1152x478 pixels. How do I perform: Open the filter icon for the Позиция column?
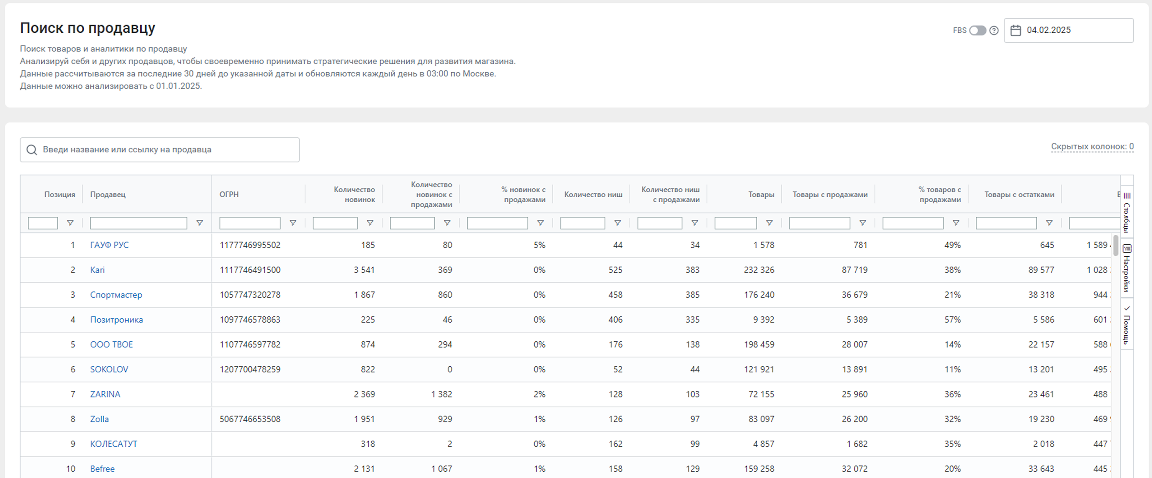click(70, 223)
